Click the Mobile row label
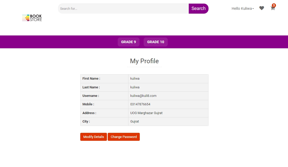The image size is (288, 167). pyautogui.click(x=88, y=104)
